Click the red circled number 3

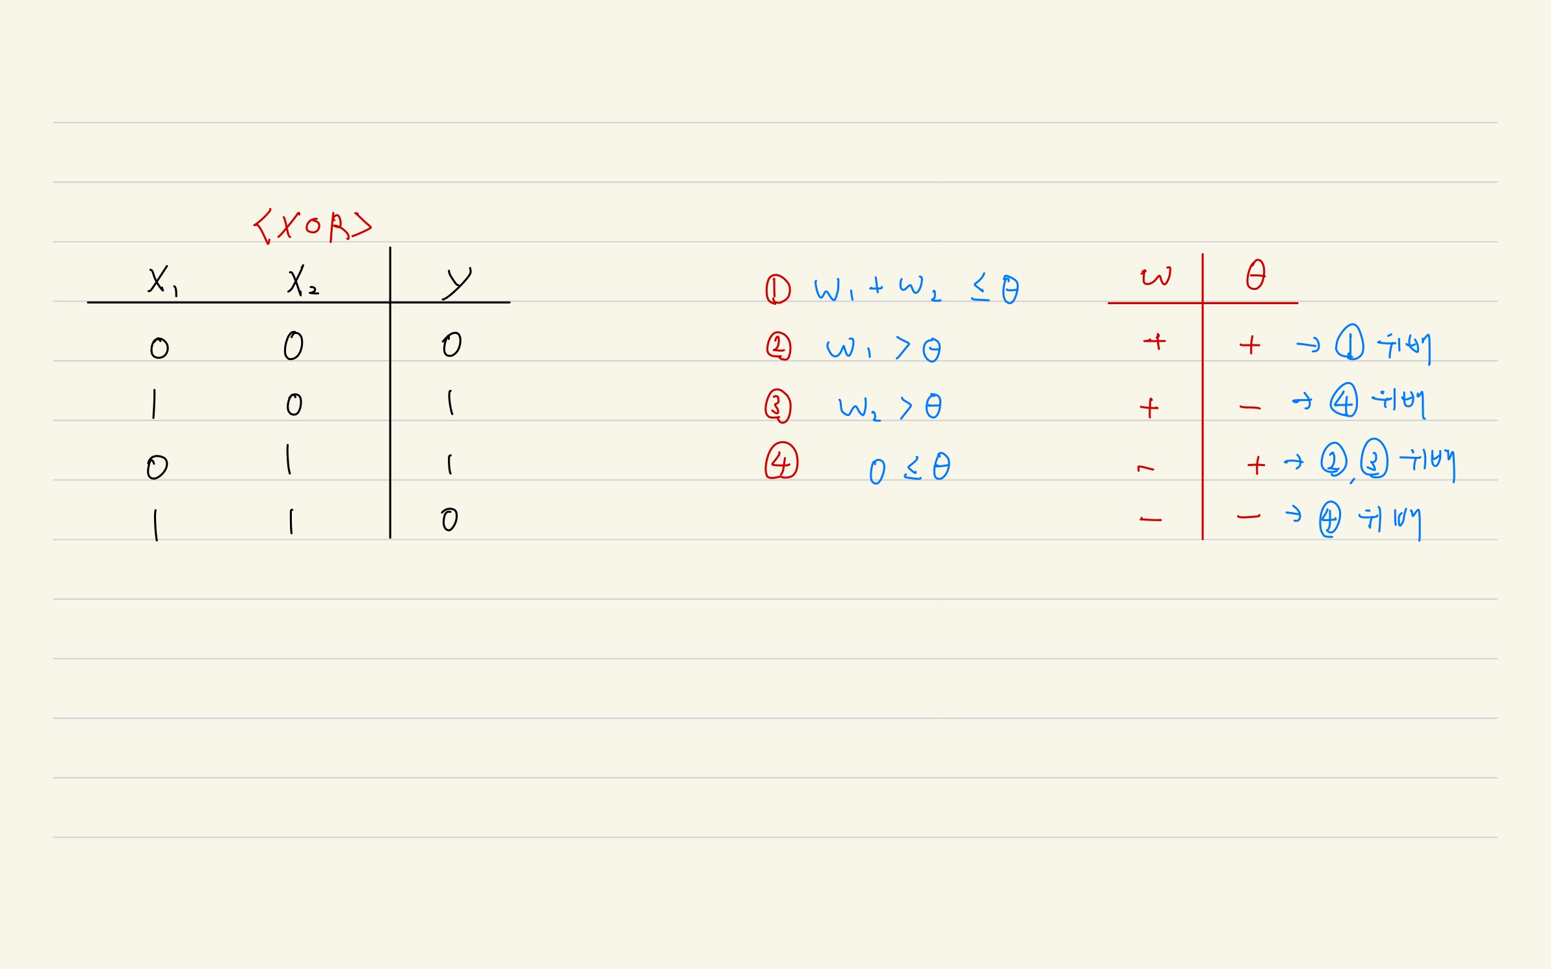click(x=777, y=406)
